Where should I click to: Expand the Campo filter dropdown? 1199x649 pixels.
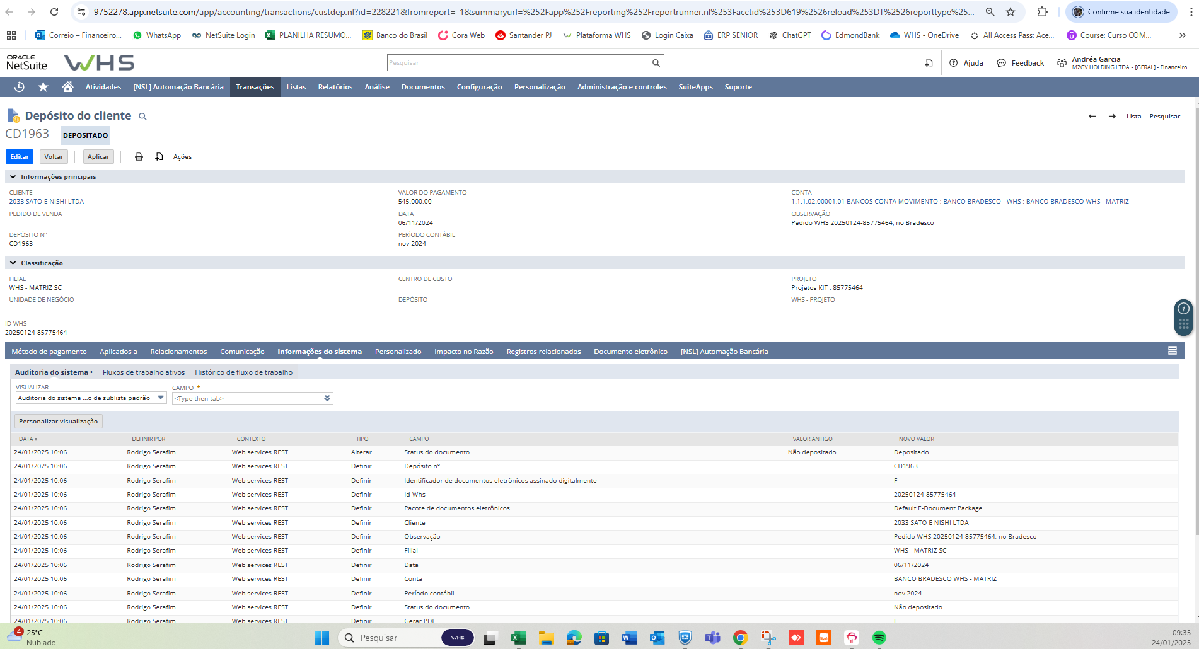tap(327, 398)
